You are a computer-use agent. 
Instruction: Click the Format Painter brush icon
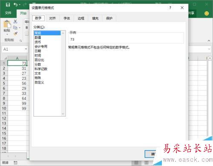pyautogui.click(x=15, y=34)
